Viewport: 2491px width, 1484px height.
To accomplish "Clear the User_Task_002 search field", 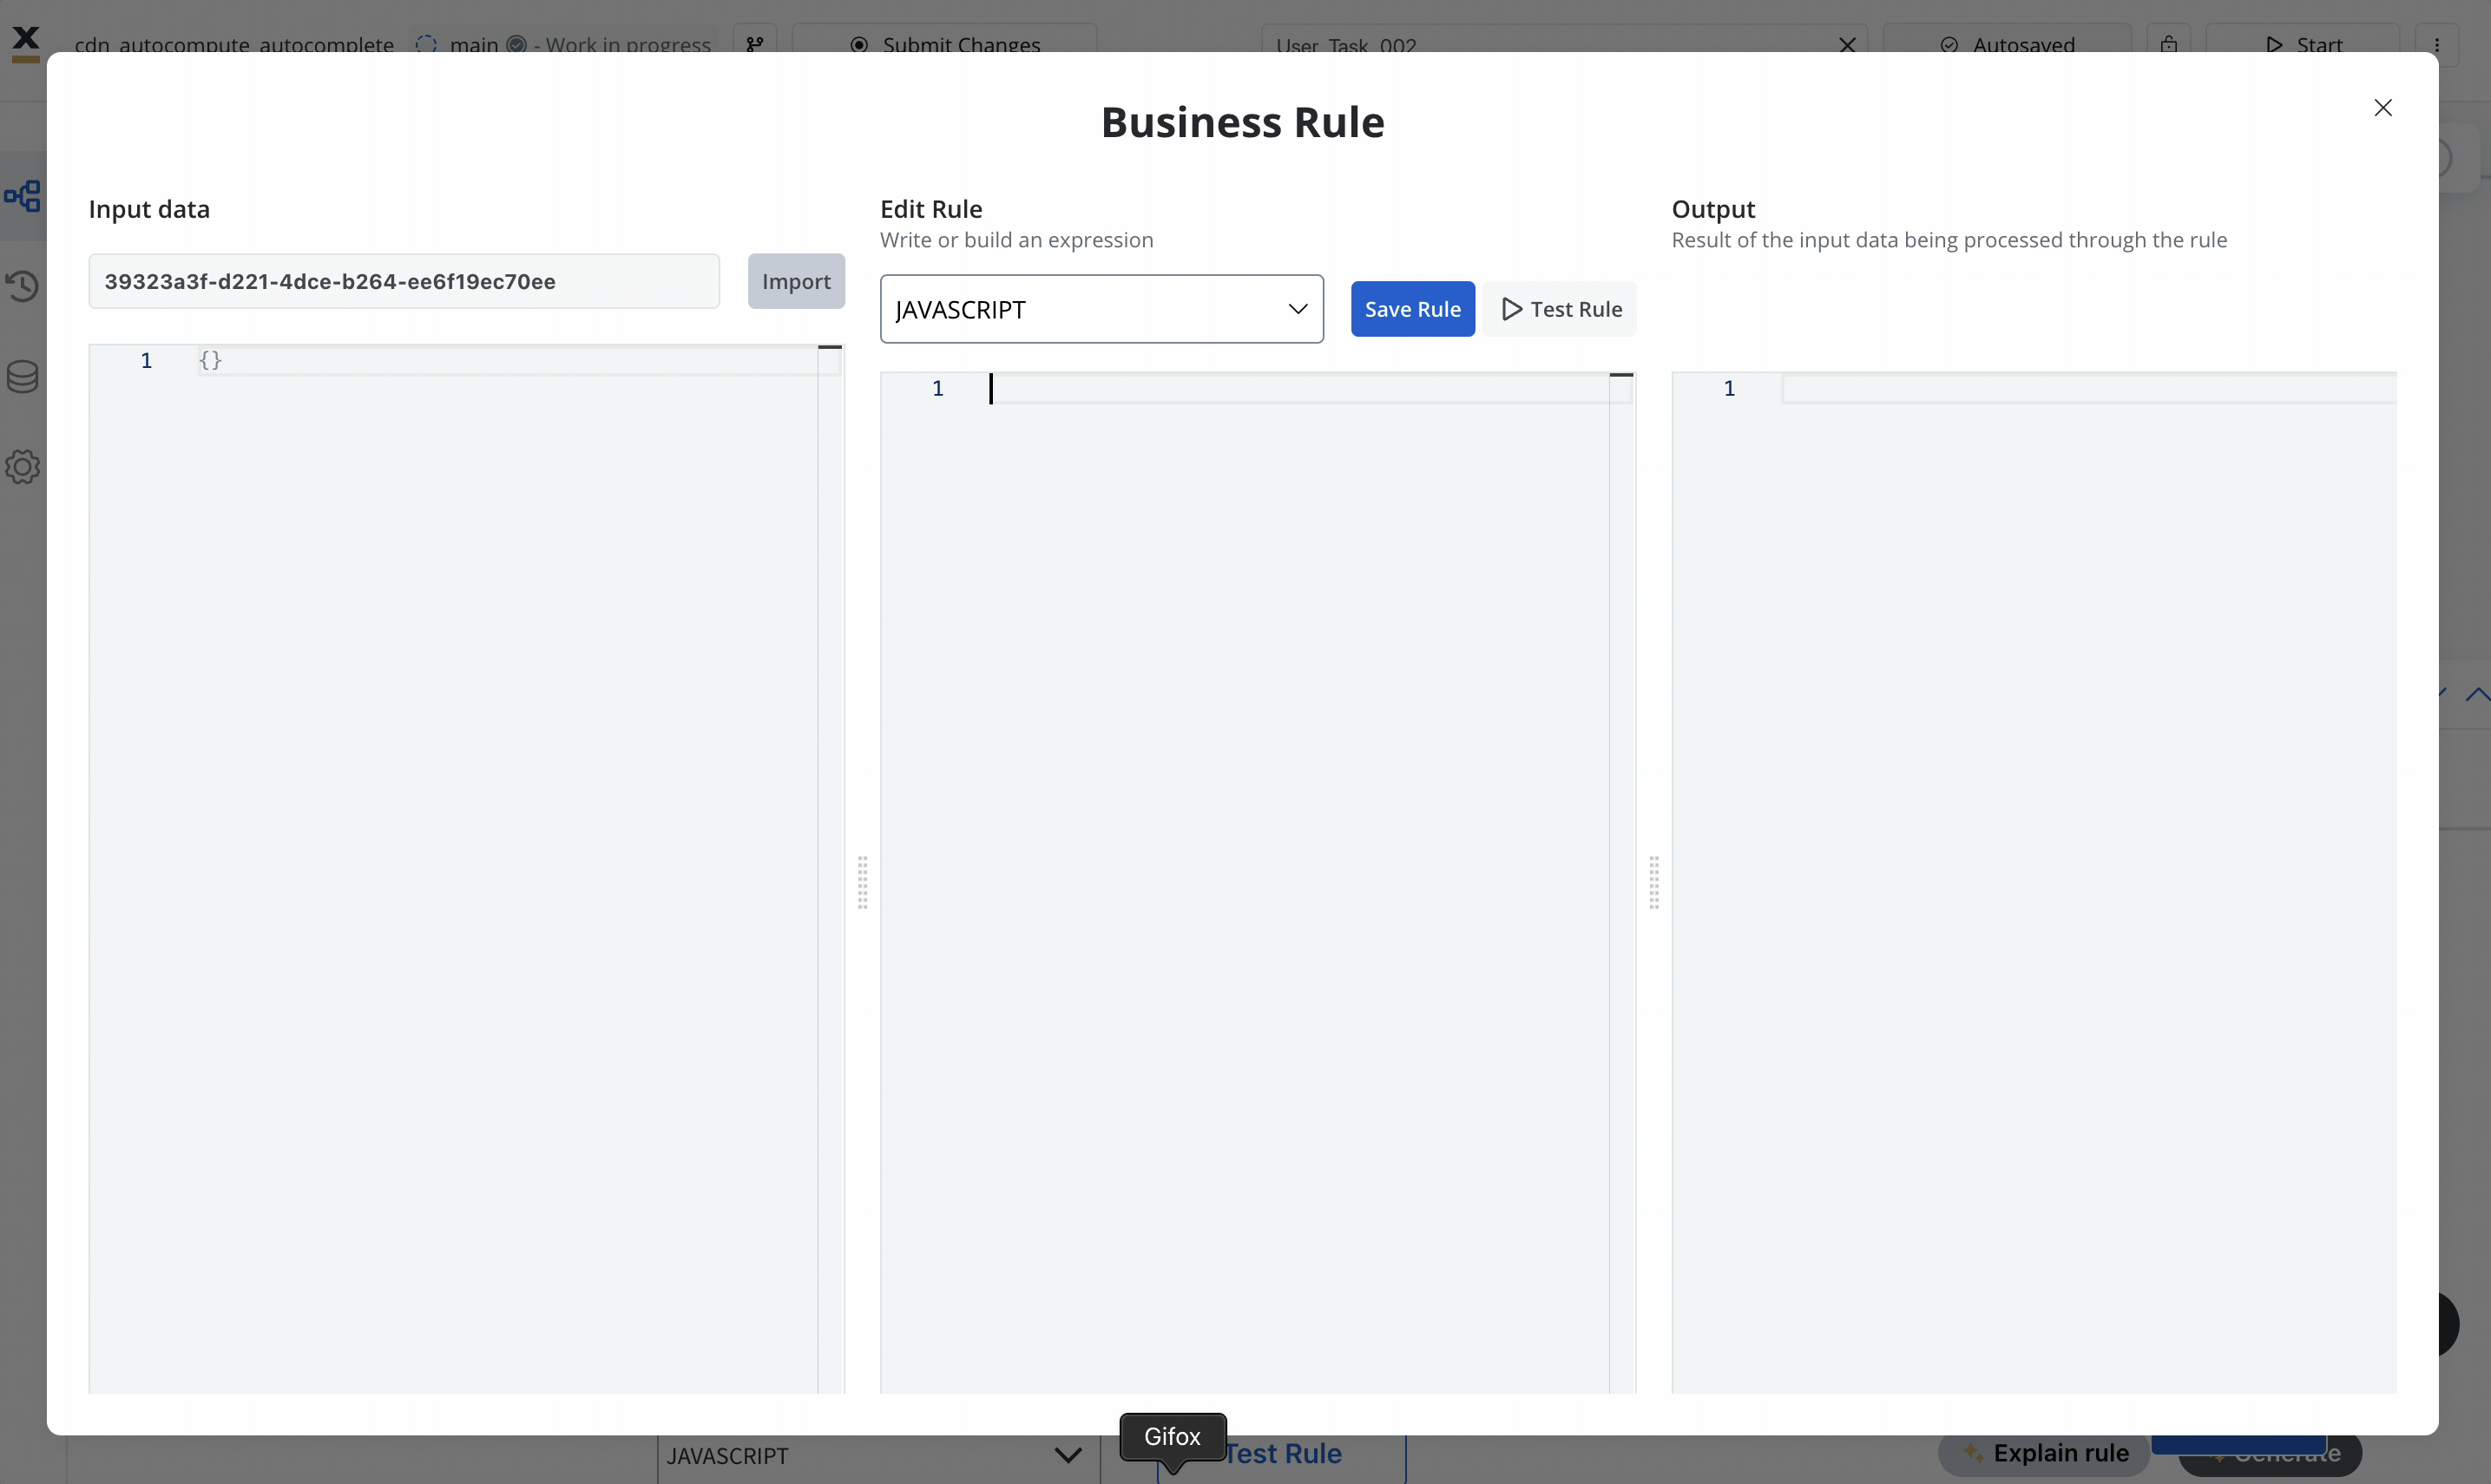I will click(x=1847, y=44).
